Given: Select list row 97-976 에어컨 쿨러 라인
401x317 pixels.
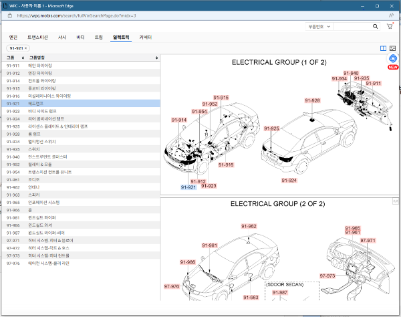Looking at the screenshot, I should point(81,263).
